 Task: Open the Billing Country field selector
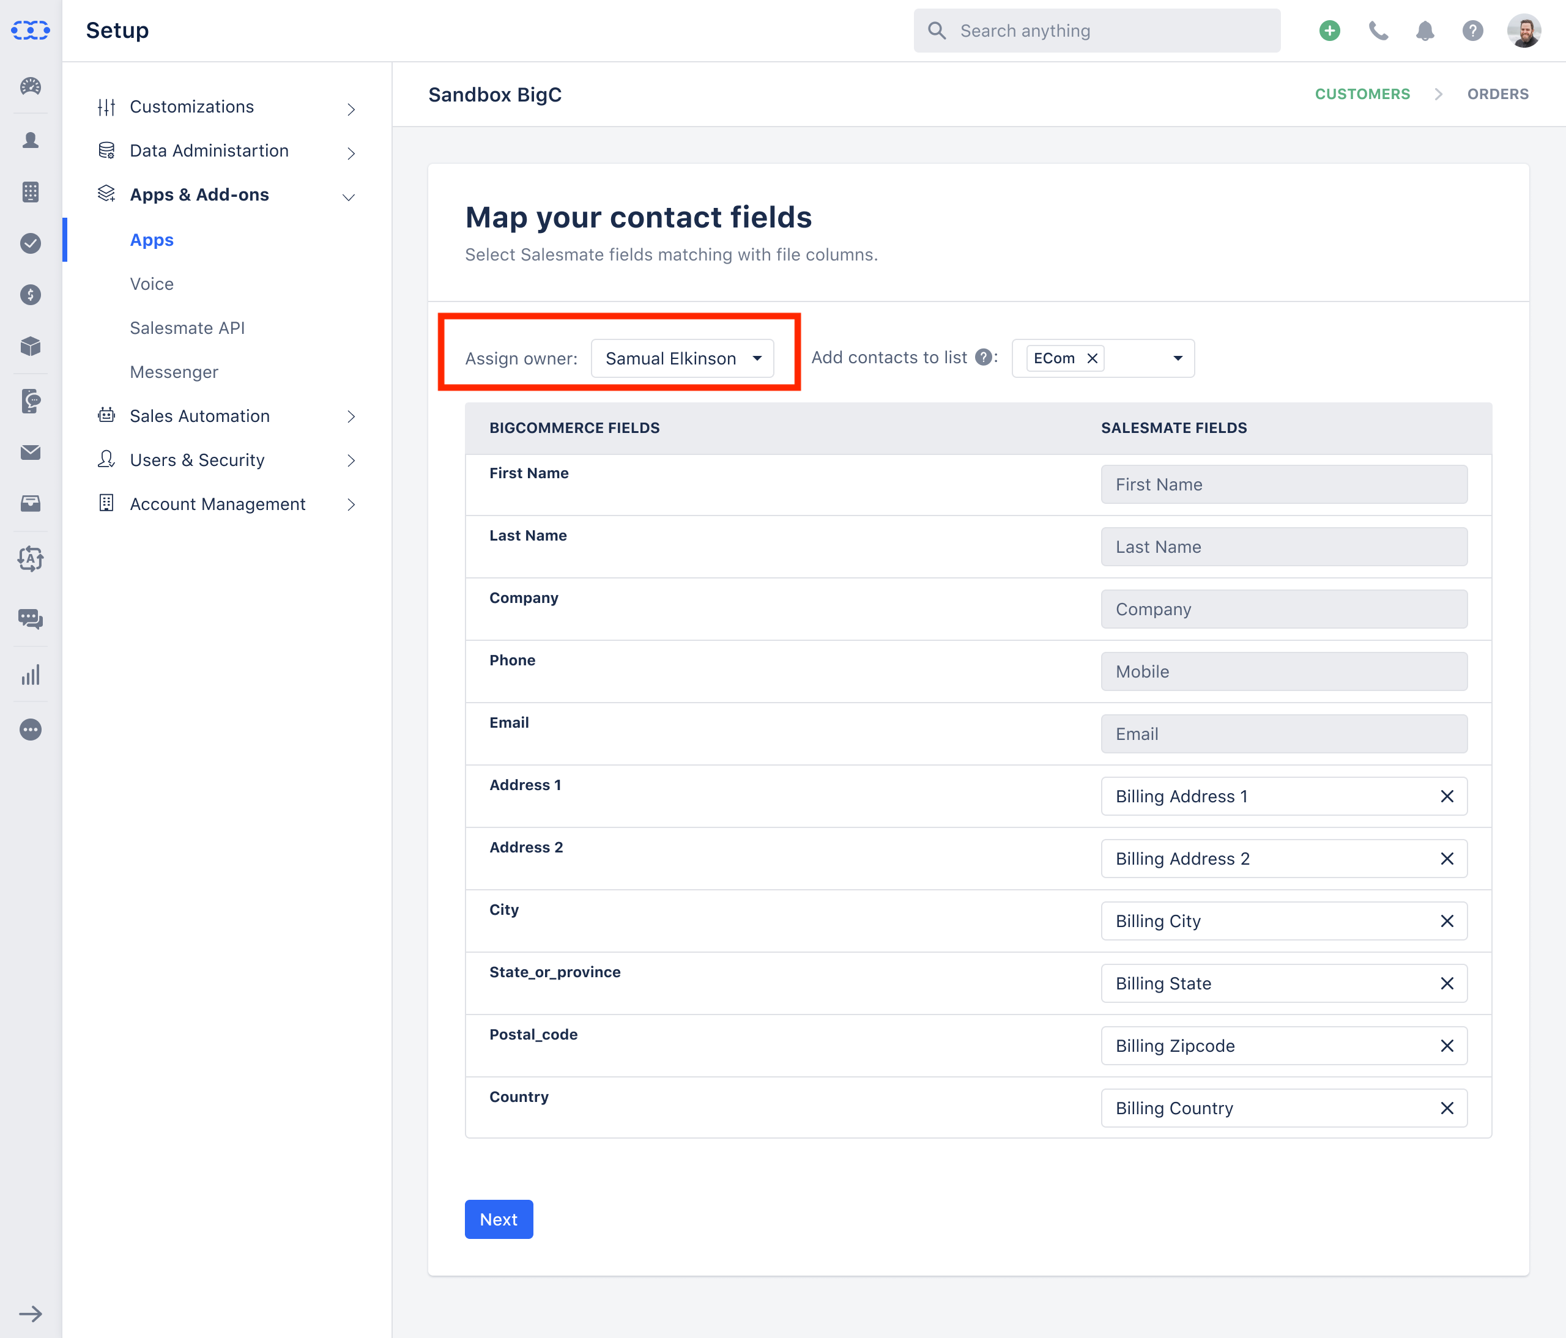(1283, 1108)
